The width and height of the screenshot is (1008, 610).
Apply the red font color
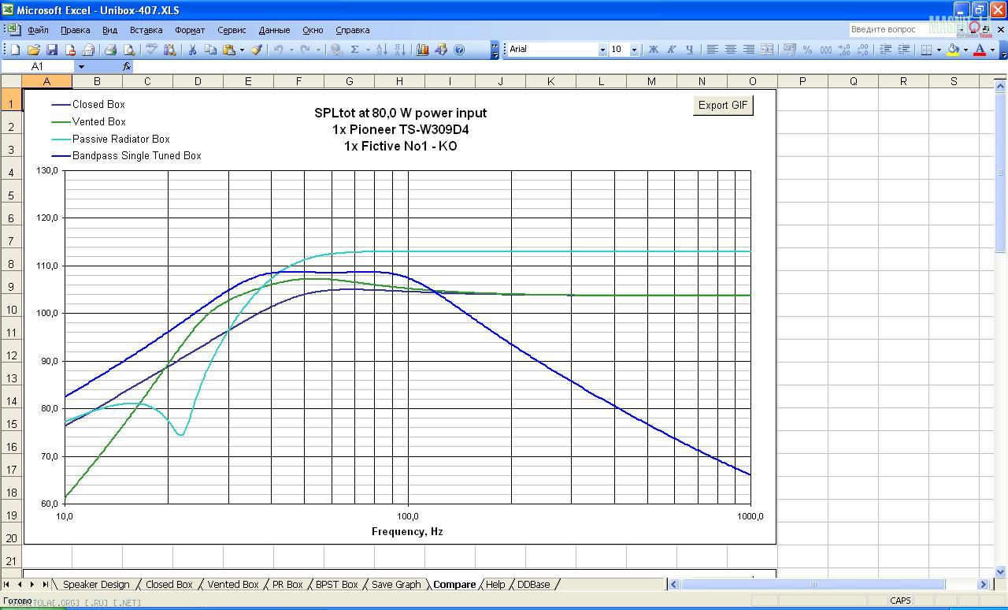point(980,50)
